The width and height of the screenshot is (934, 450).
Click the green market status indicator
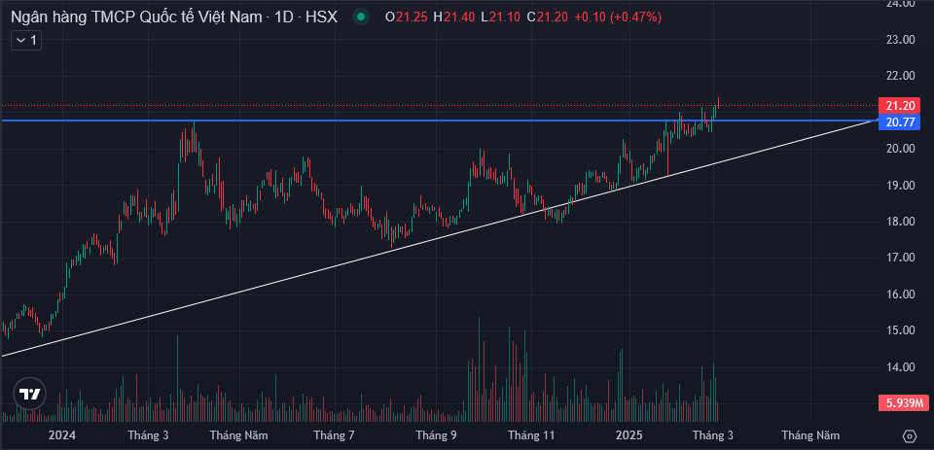tap(360, 17)
